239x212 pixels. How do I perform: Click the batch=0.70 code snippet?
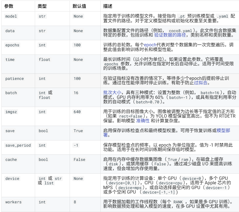tap(148, 102)
